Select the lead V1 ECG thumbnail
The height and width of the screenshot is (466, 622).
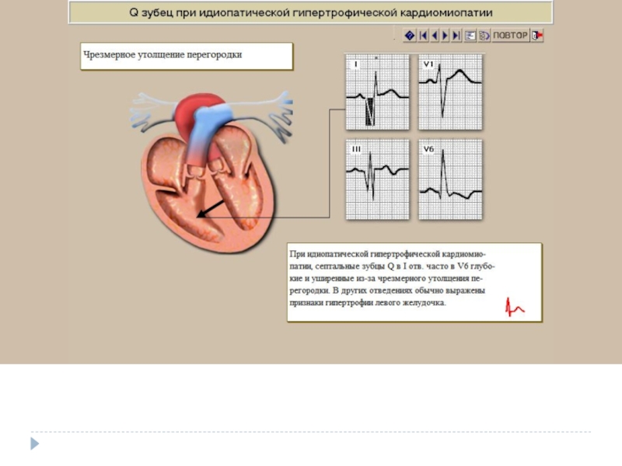450,92
